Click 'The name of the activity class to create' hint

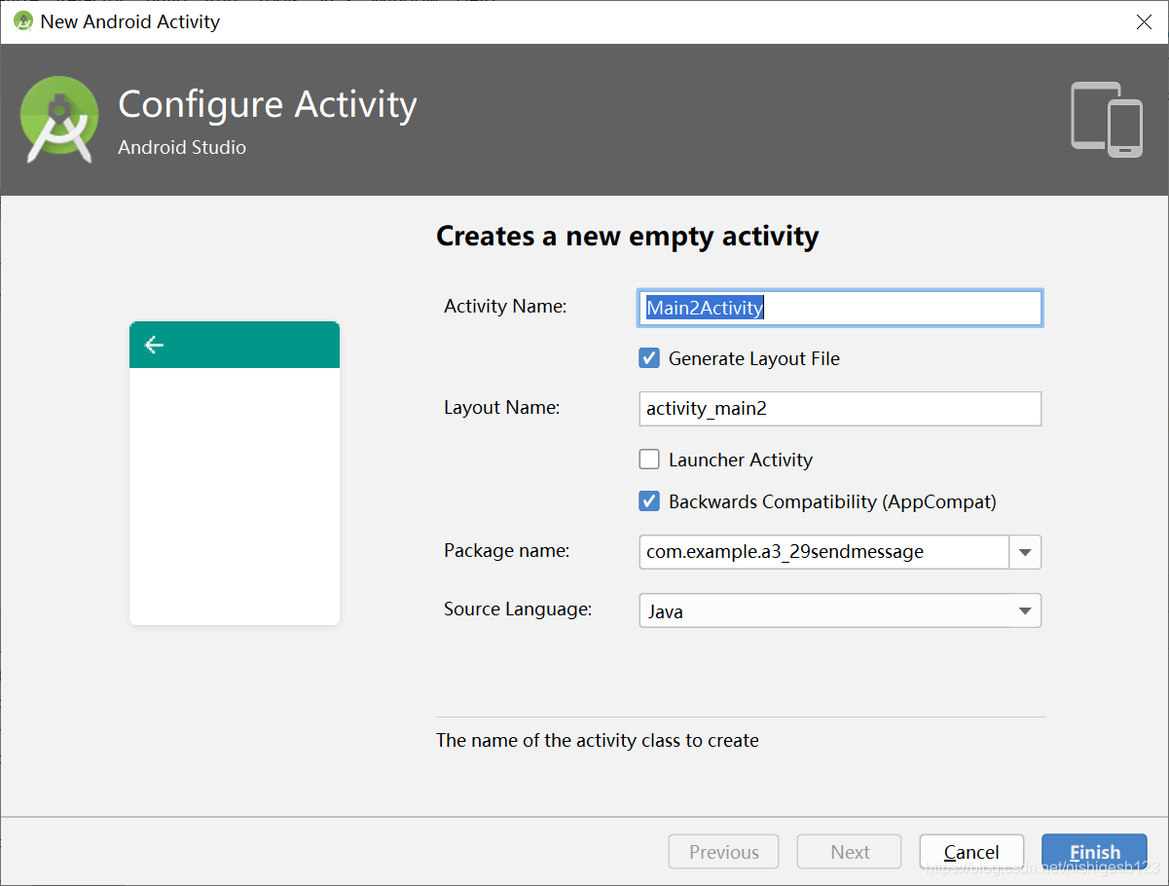598,740
